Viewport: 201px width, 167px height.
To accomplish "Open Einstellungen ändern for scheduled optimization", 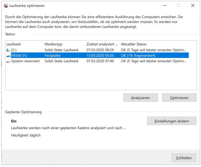I will [x=172, y=121].
